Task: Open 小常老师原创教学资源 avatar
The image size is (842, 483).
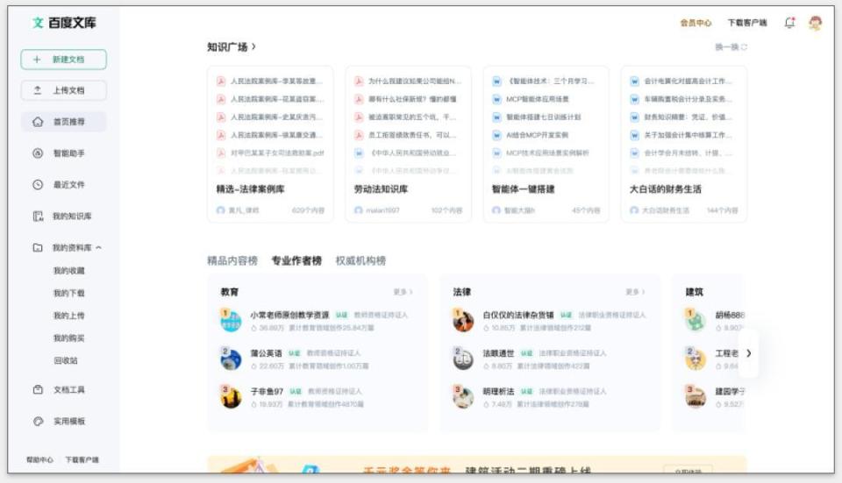Action: (231, 320)
